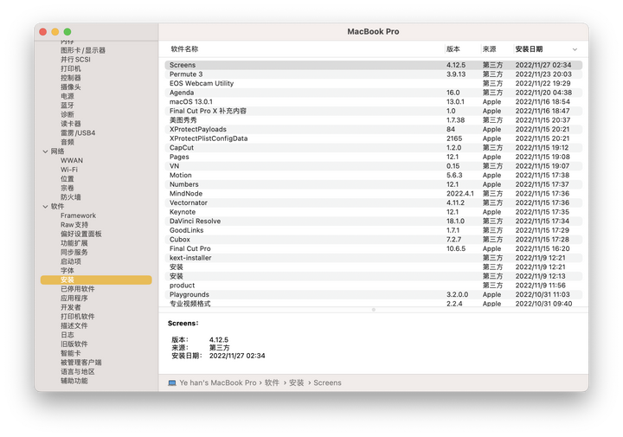
Task: Select the macOS 13.0.1 row
Action: pos(374,102)
